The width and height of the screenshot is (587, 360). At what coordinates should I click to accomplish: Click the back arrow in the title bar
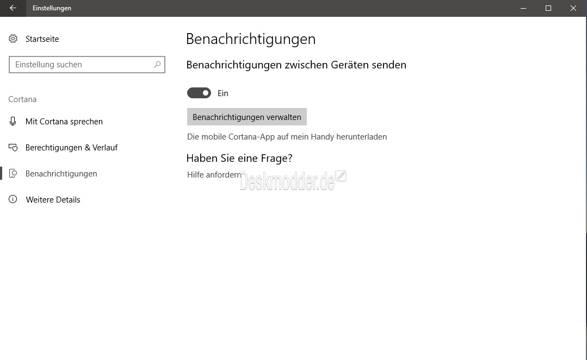(13, 8)
